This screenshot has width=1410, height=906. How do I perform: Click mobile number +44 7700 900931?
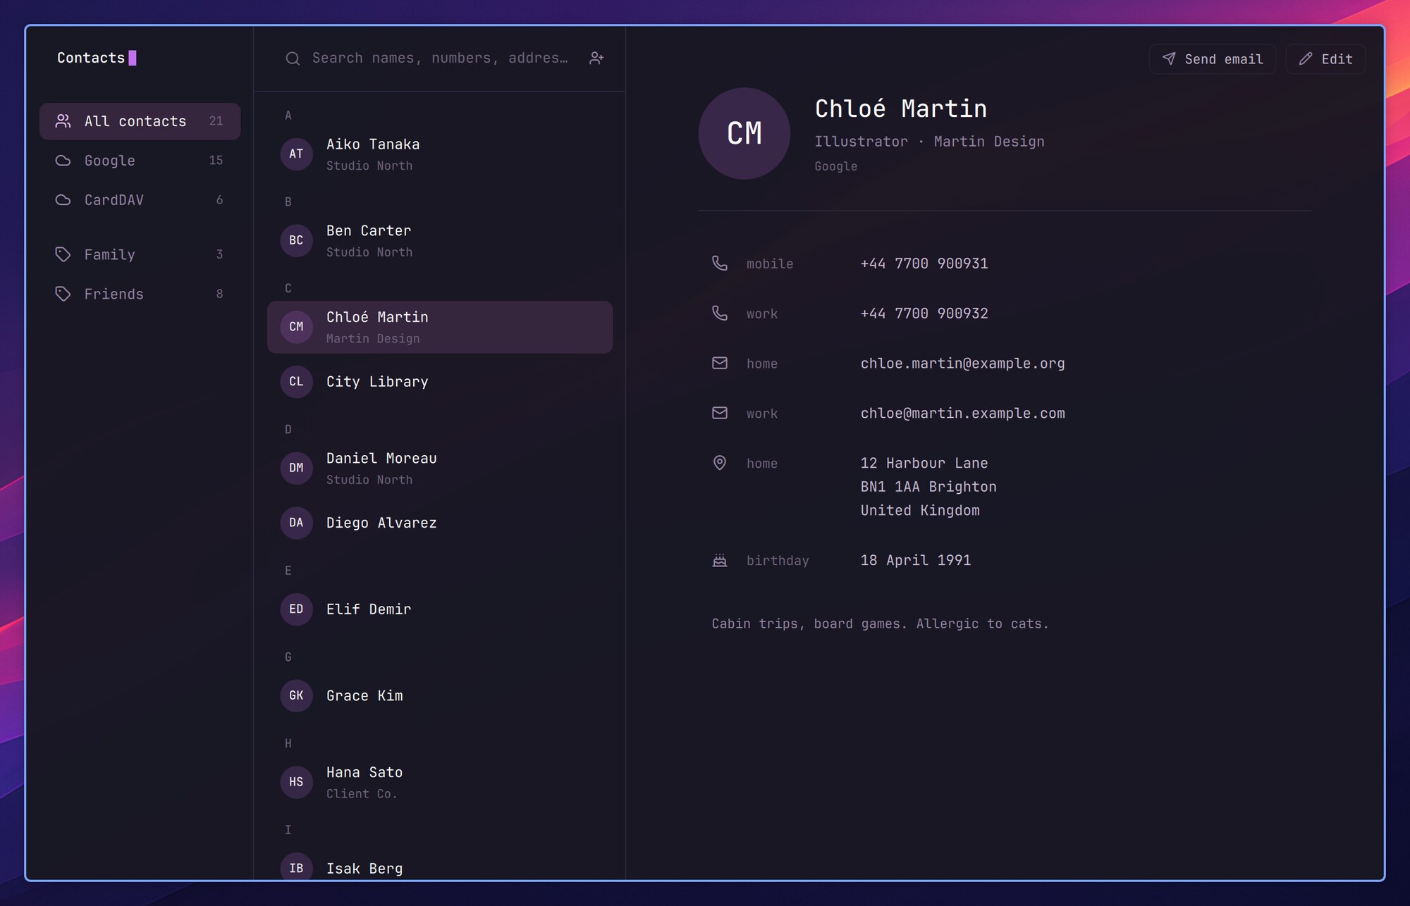pyautogui.click(x=924, y=263)
